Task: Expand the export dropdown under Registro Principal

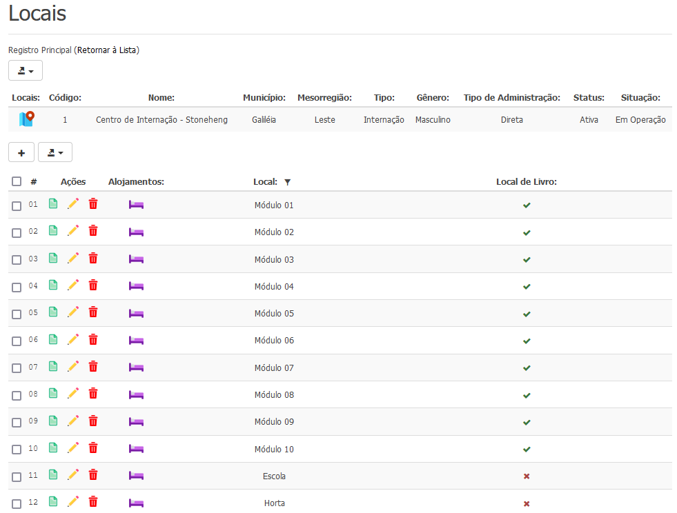Action: [x=26, y=70]
